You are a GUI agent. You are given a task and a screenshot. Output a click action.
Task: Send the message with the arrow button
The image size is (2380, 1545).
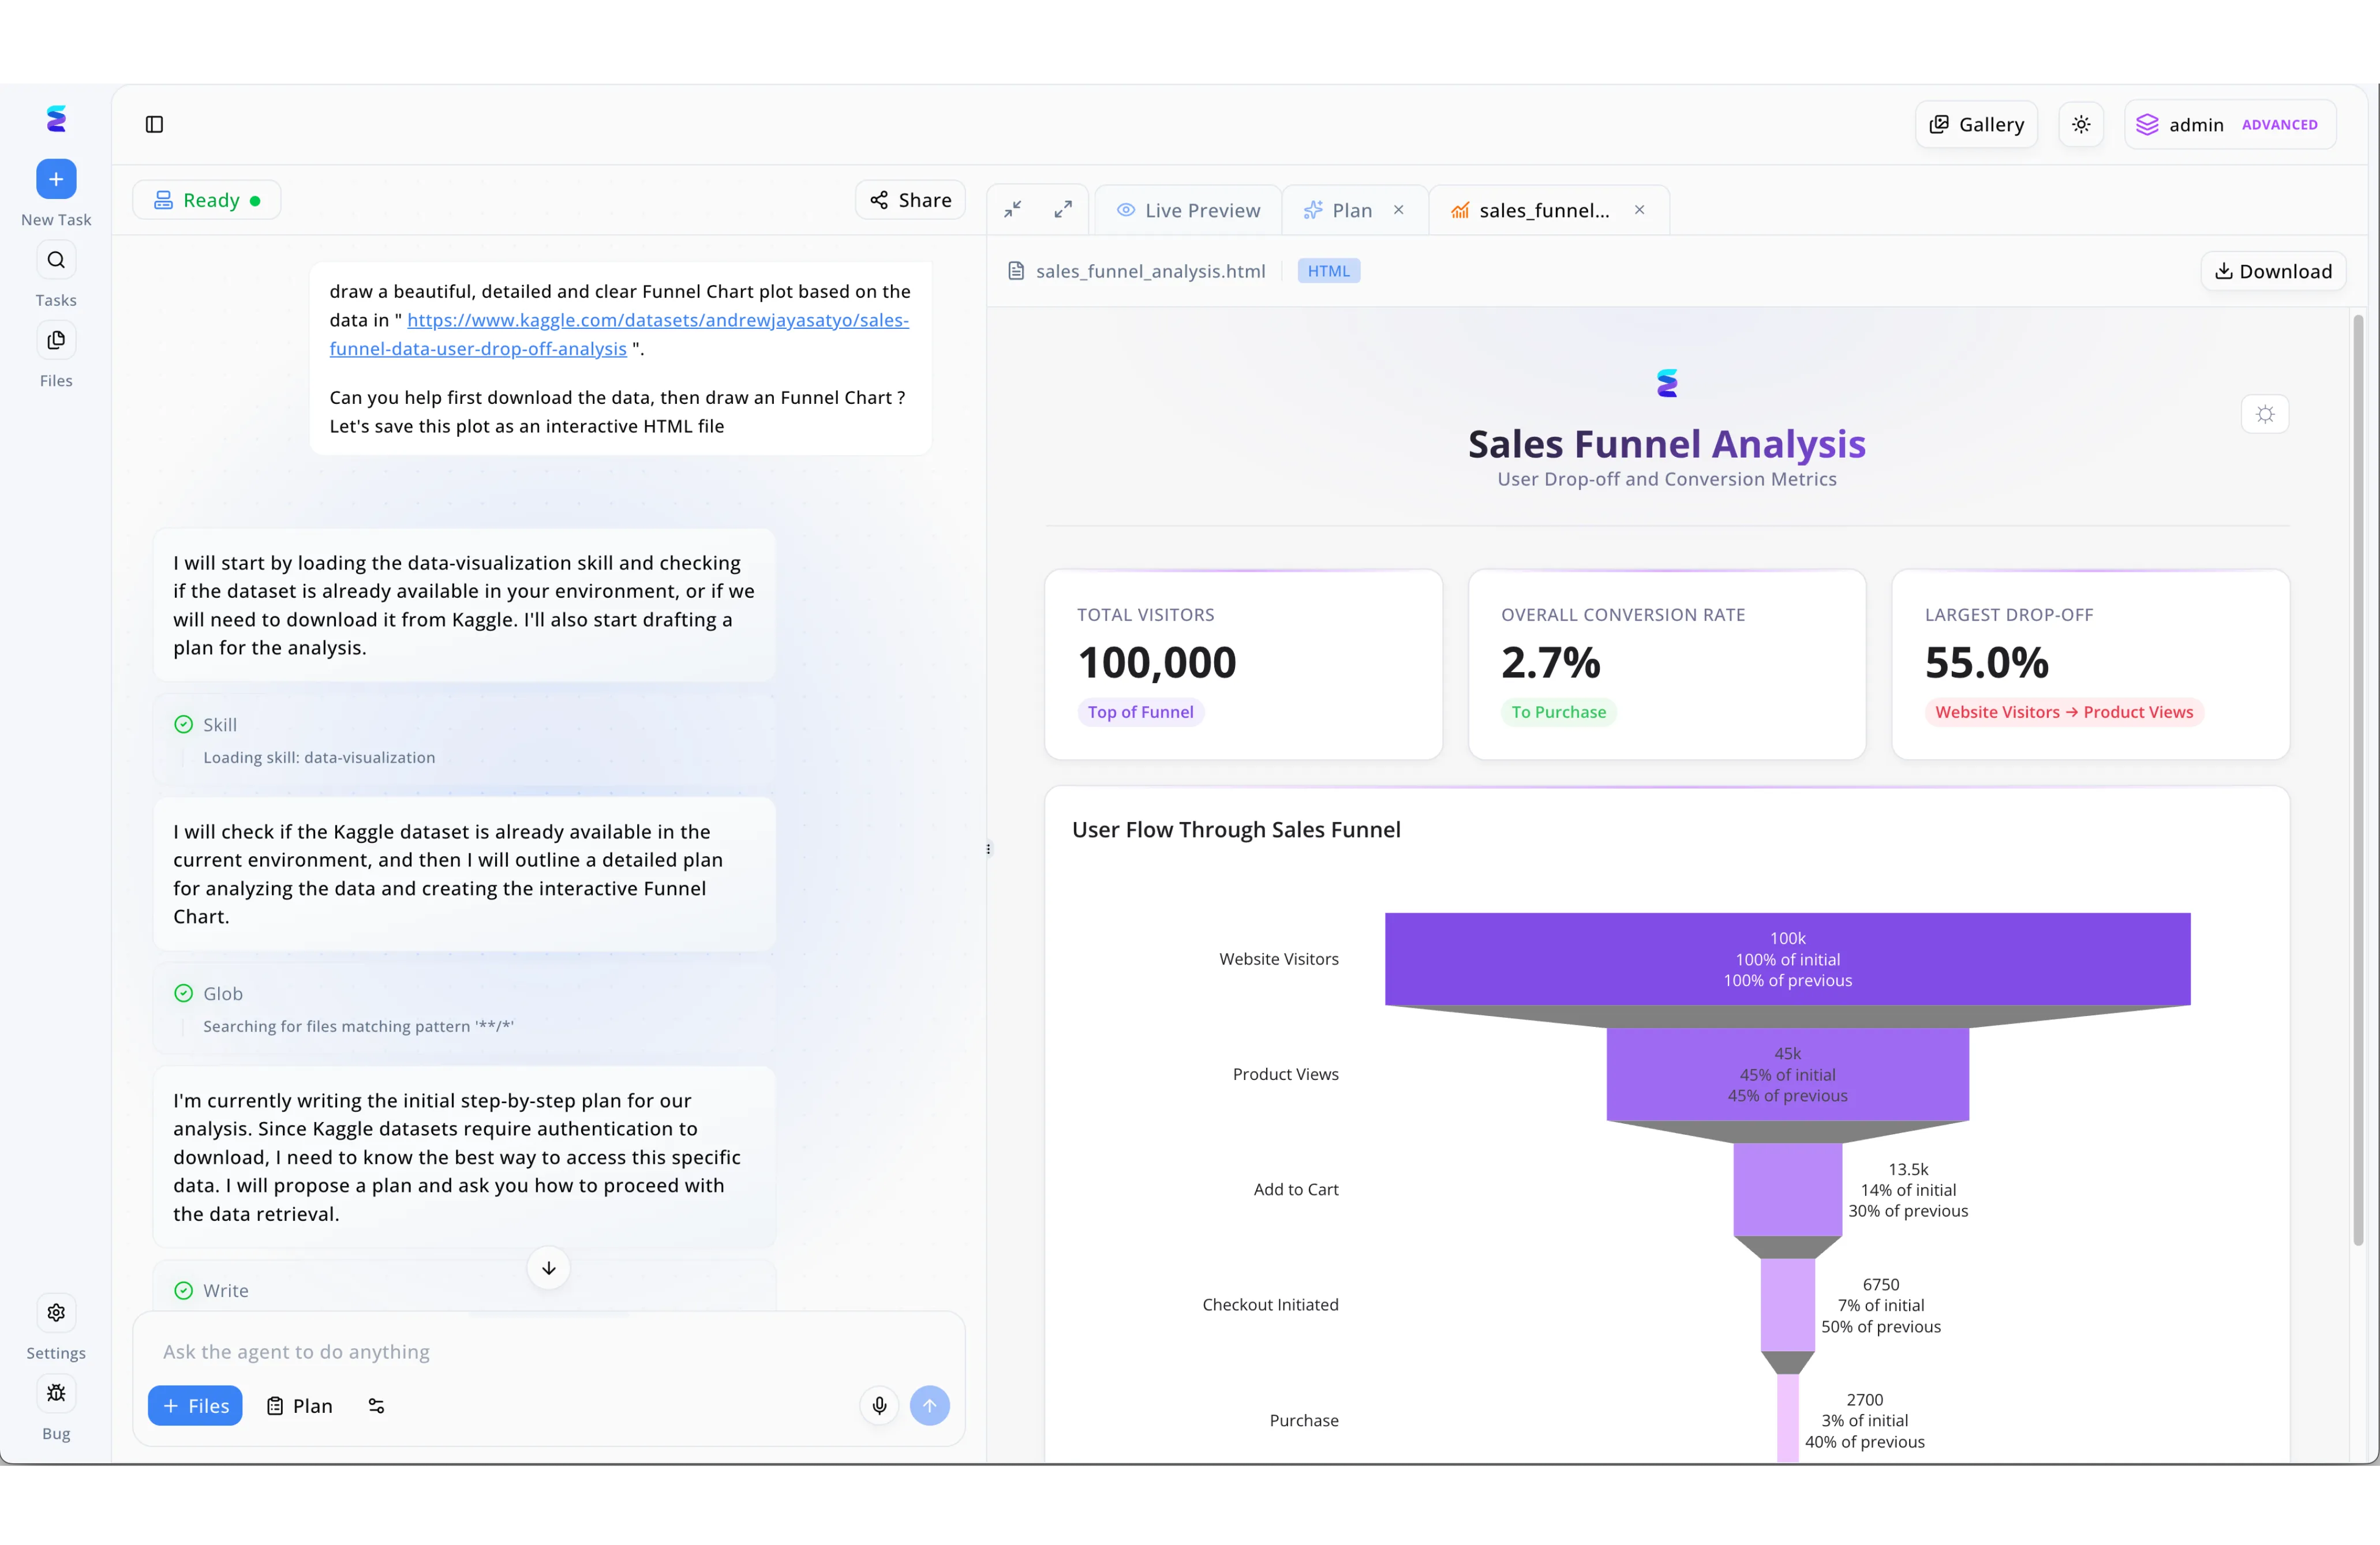930,1405
